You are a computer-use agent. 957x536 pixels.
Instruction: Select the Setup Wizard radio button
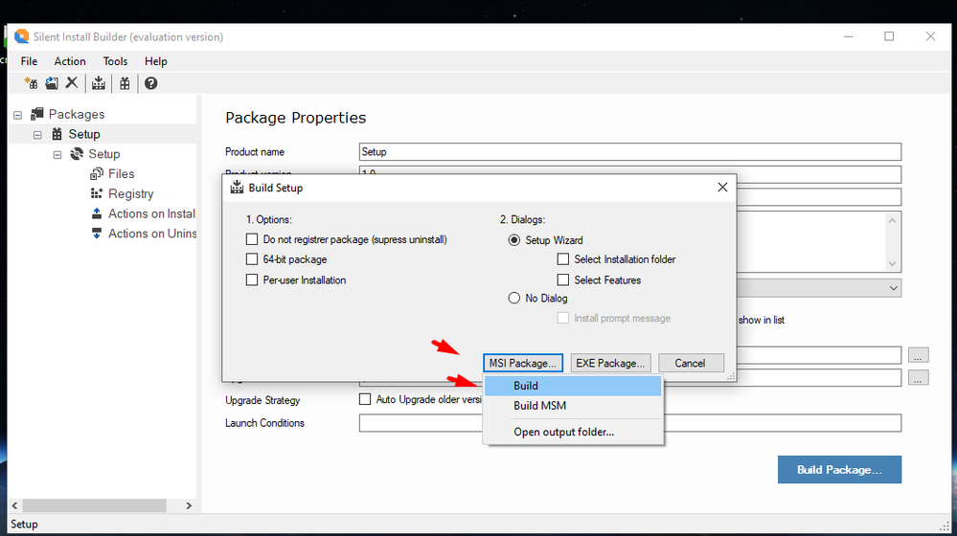click(513, 239)
